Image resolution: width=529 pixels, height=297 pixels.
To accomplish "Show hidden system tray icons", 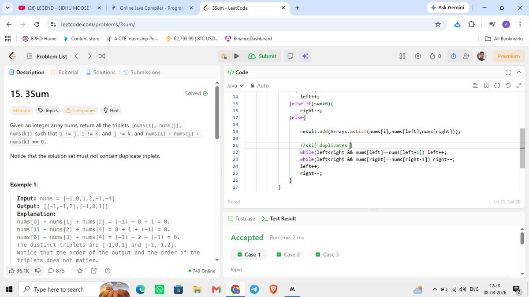I will 434,289.
